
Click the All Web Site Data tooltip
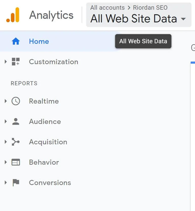[143, 41]
